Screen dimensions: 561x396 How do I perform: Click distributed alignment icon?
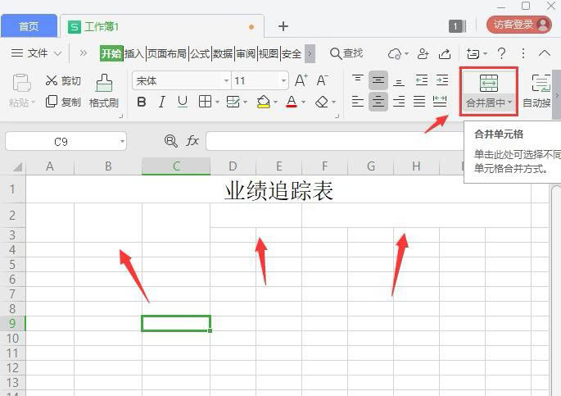(440, 102)
